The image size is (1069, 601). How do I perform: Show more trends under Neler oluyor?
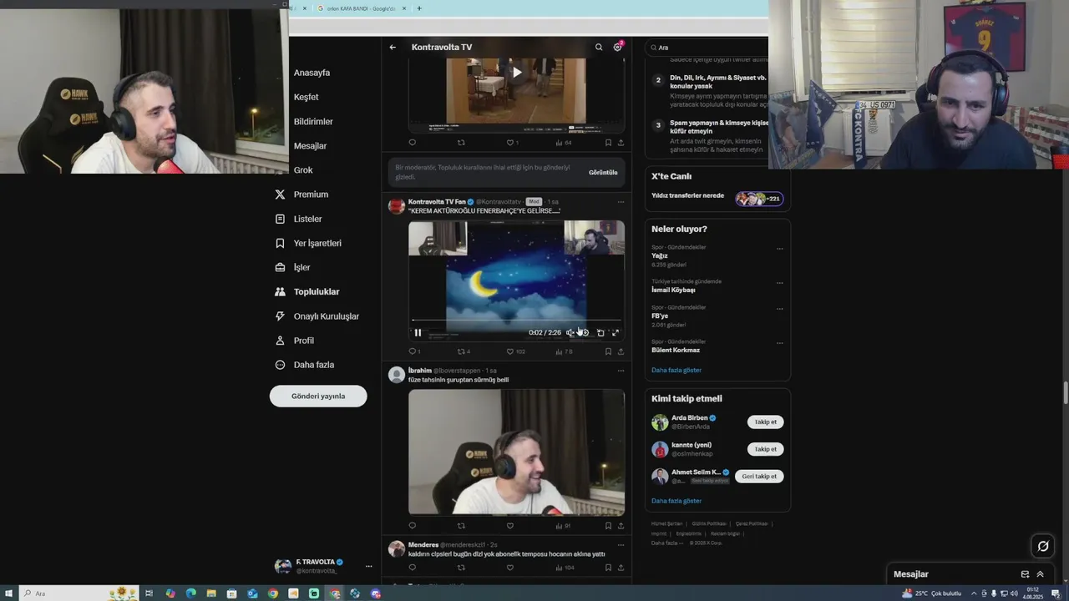676,370
